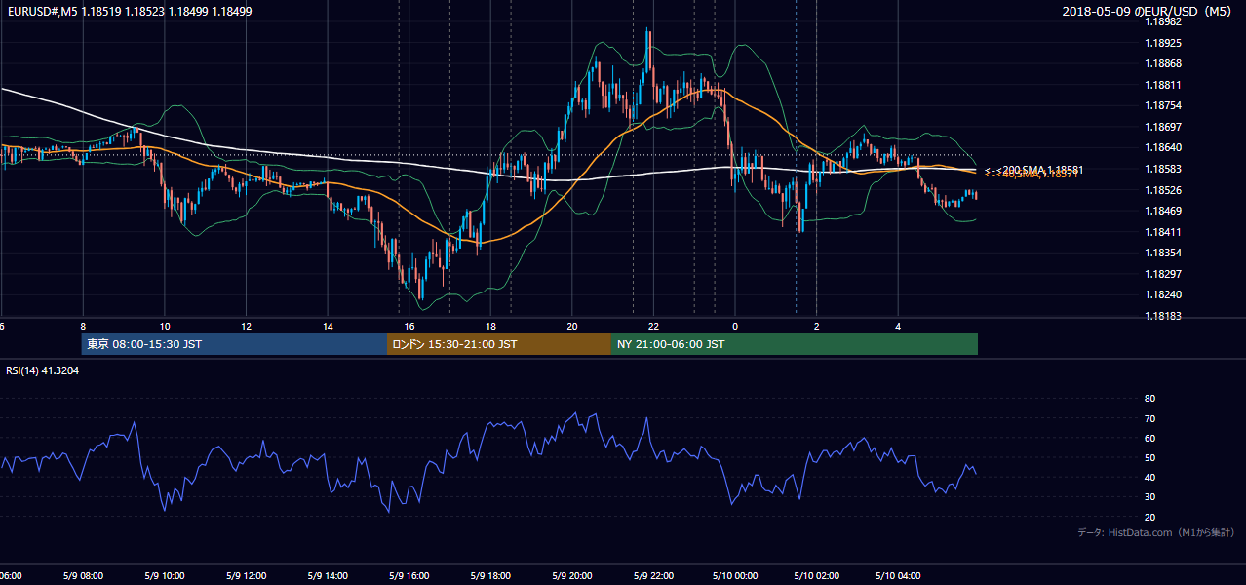Screen dimensions: 1246x585
Task: Click the 5/9 10:00 time axis label
Action: point(164,576)
